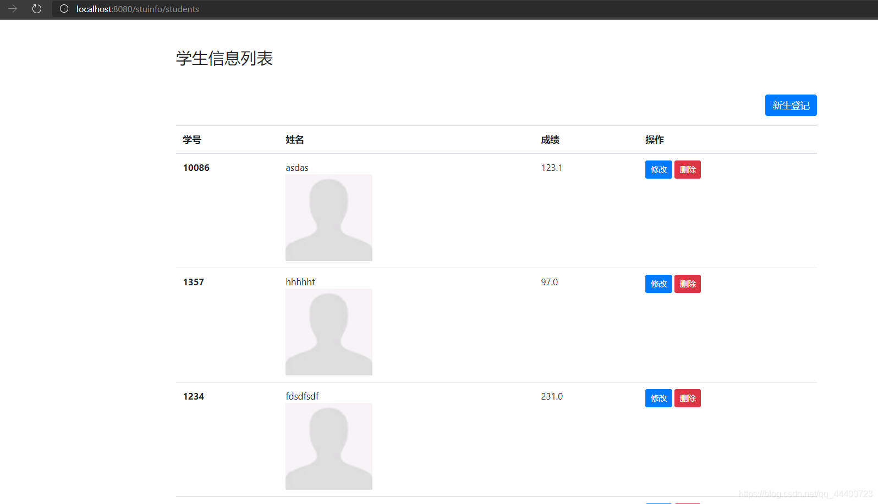Click 修改 for student 10086
Image resolution: width=878 pixels, height=504 pixels.
coord(658,170)
